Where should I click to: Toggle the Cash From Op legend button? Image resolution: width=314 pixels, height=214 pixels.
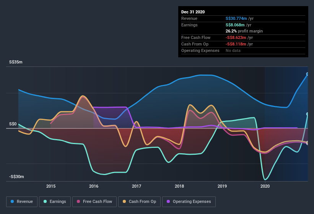139,202
